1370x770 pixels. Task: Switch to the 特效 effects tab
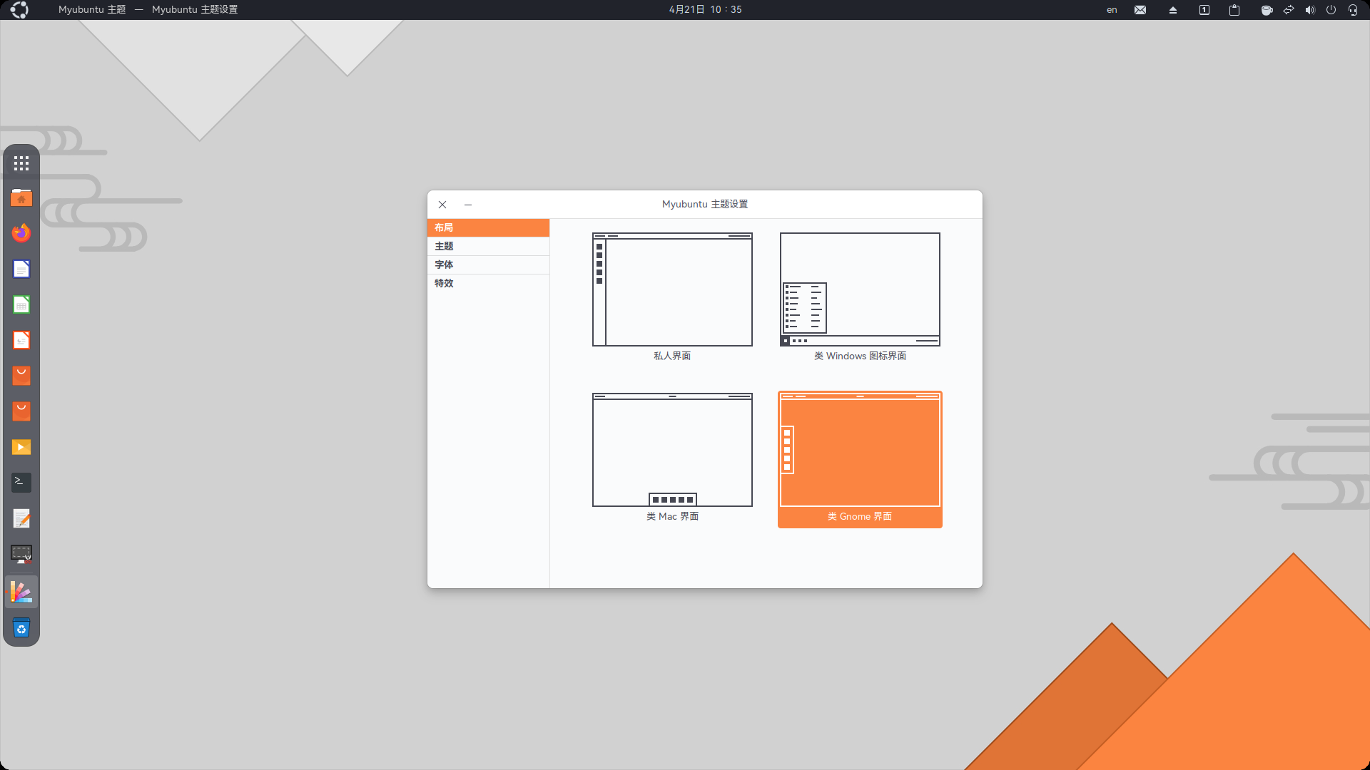pos(488,283)
